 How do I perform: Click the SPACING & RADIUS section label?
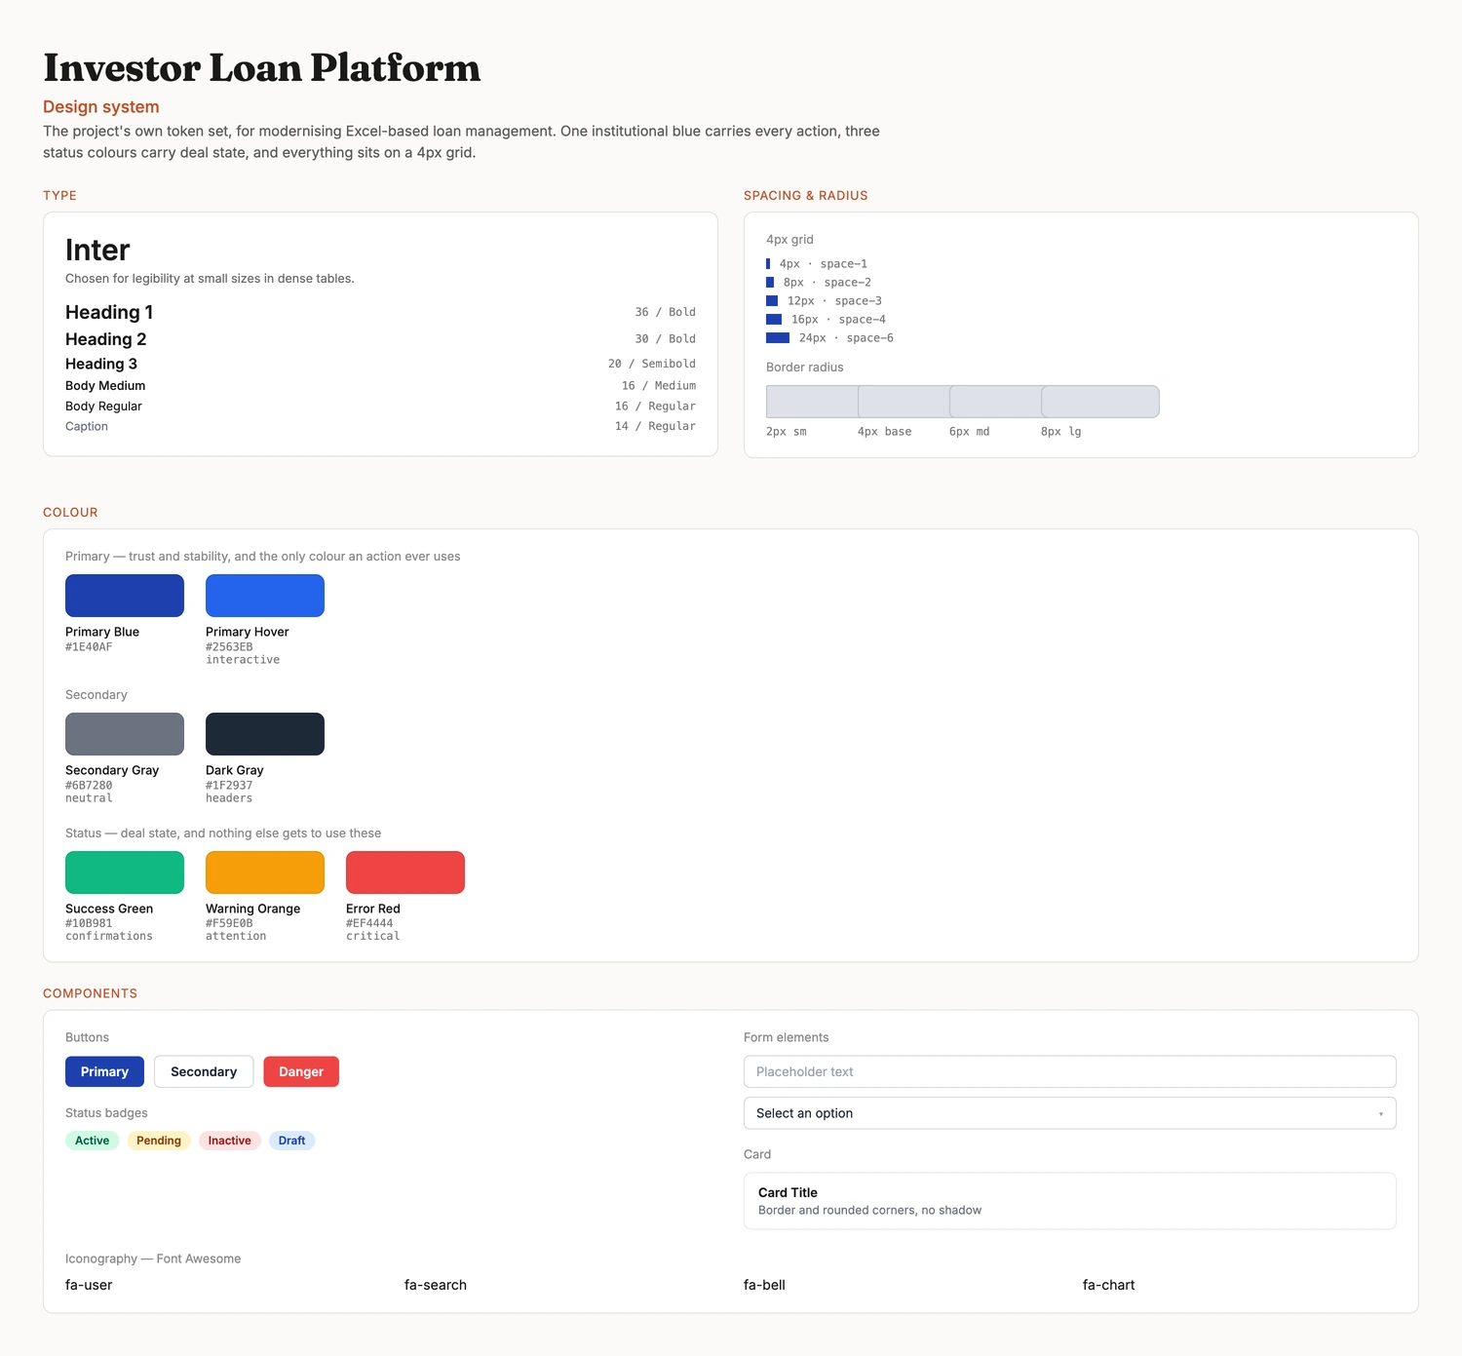(806, 196)
